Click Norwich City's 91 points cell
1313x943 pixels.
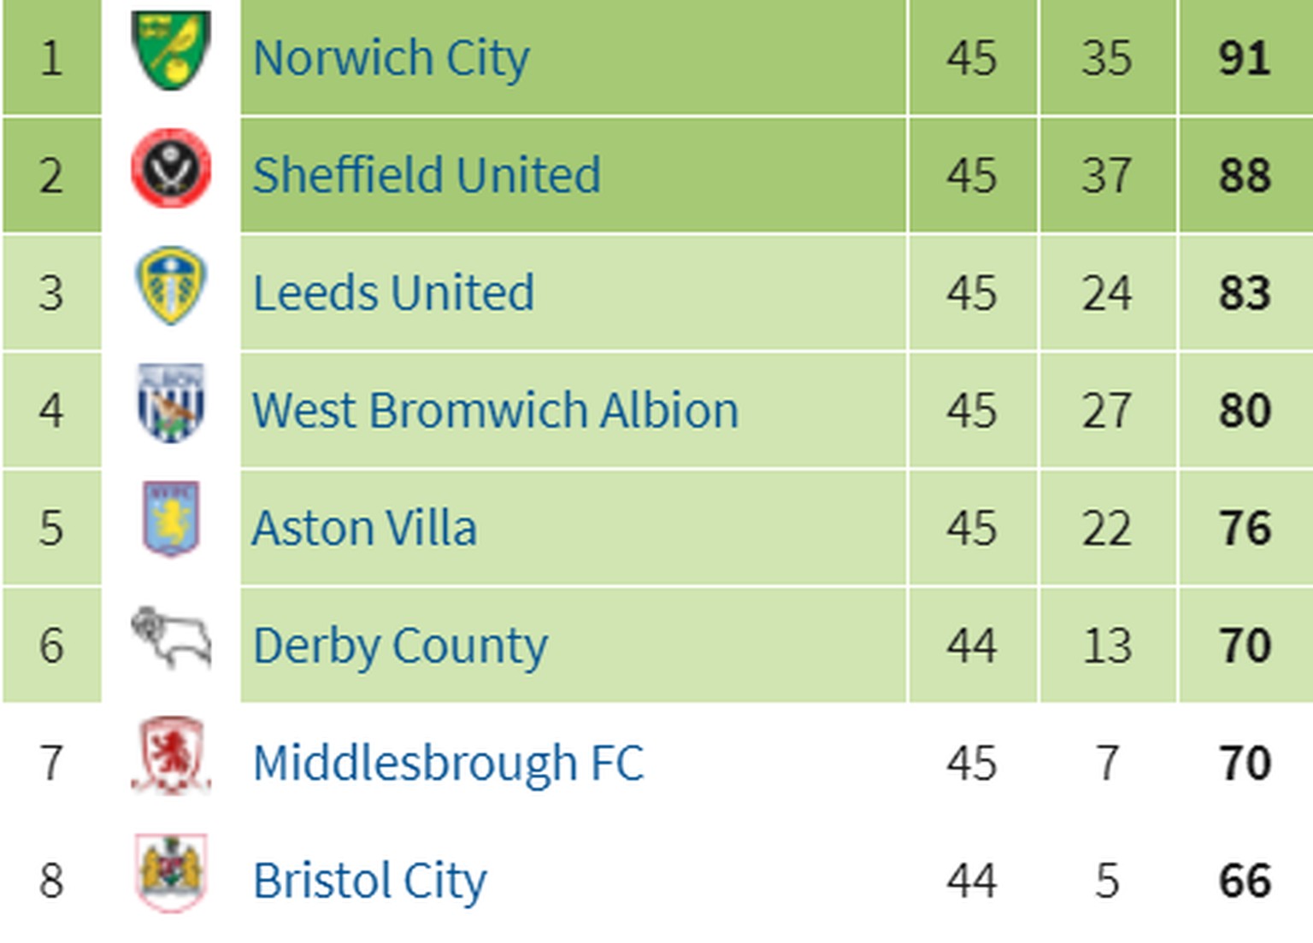coord(1245,58)
